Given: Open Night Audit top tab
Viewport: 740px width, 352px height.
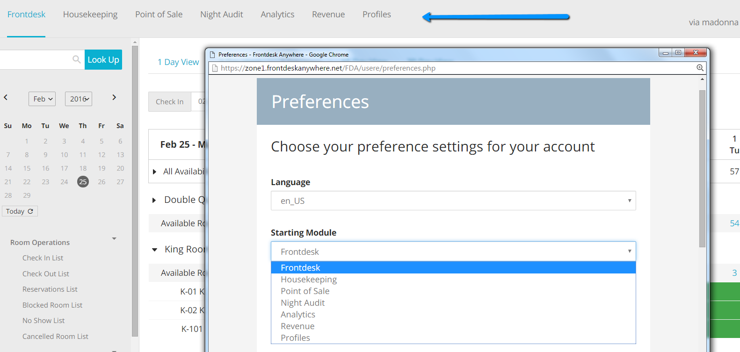Looking at the screenshot, I should tap(222, 14).
